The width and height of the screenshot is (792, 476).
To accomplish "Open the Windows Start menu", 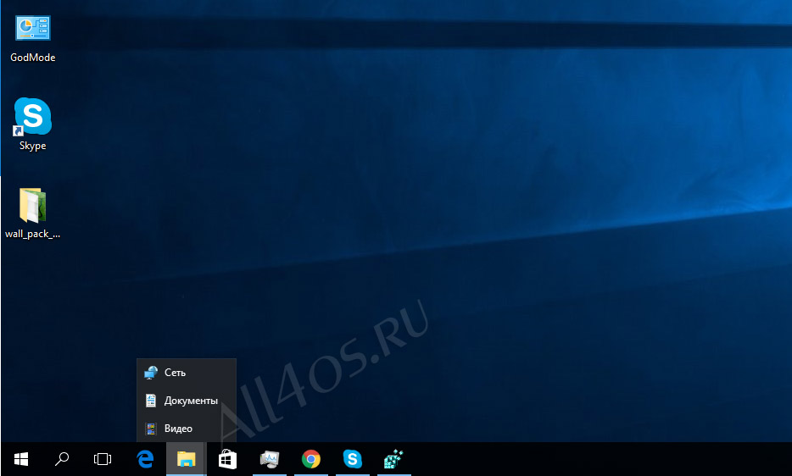I will pyautogui.click(x=20, y=459).
